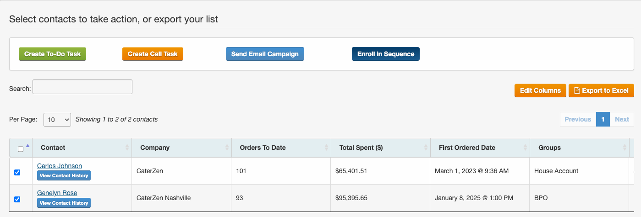
Task: Export the list to Excel
Action: (601, 90)
